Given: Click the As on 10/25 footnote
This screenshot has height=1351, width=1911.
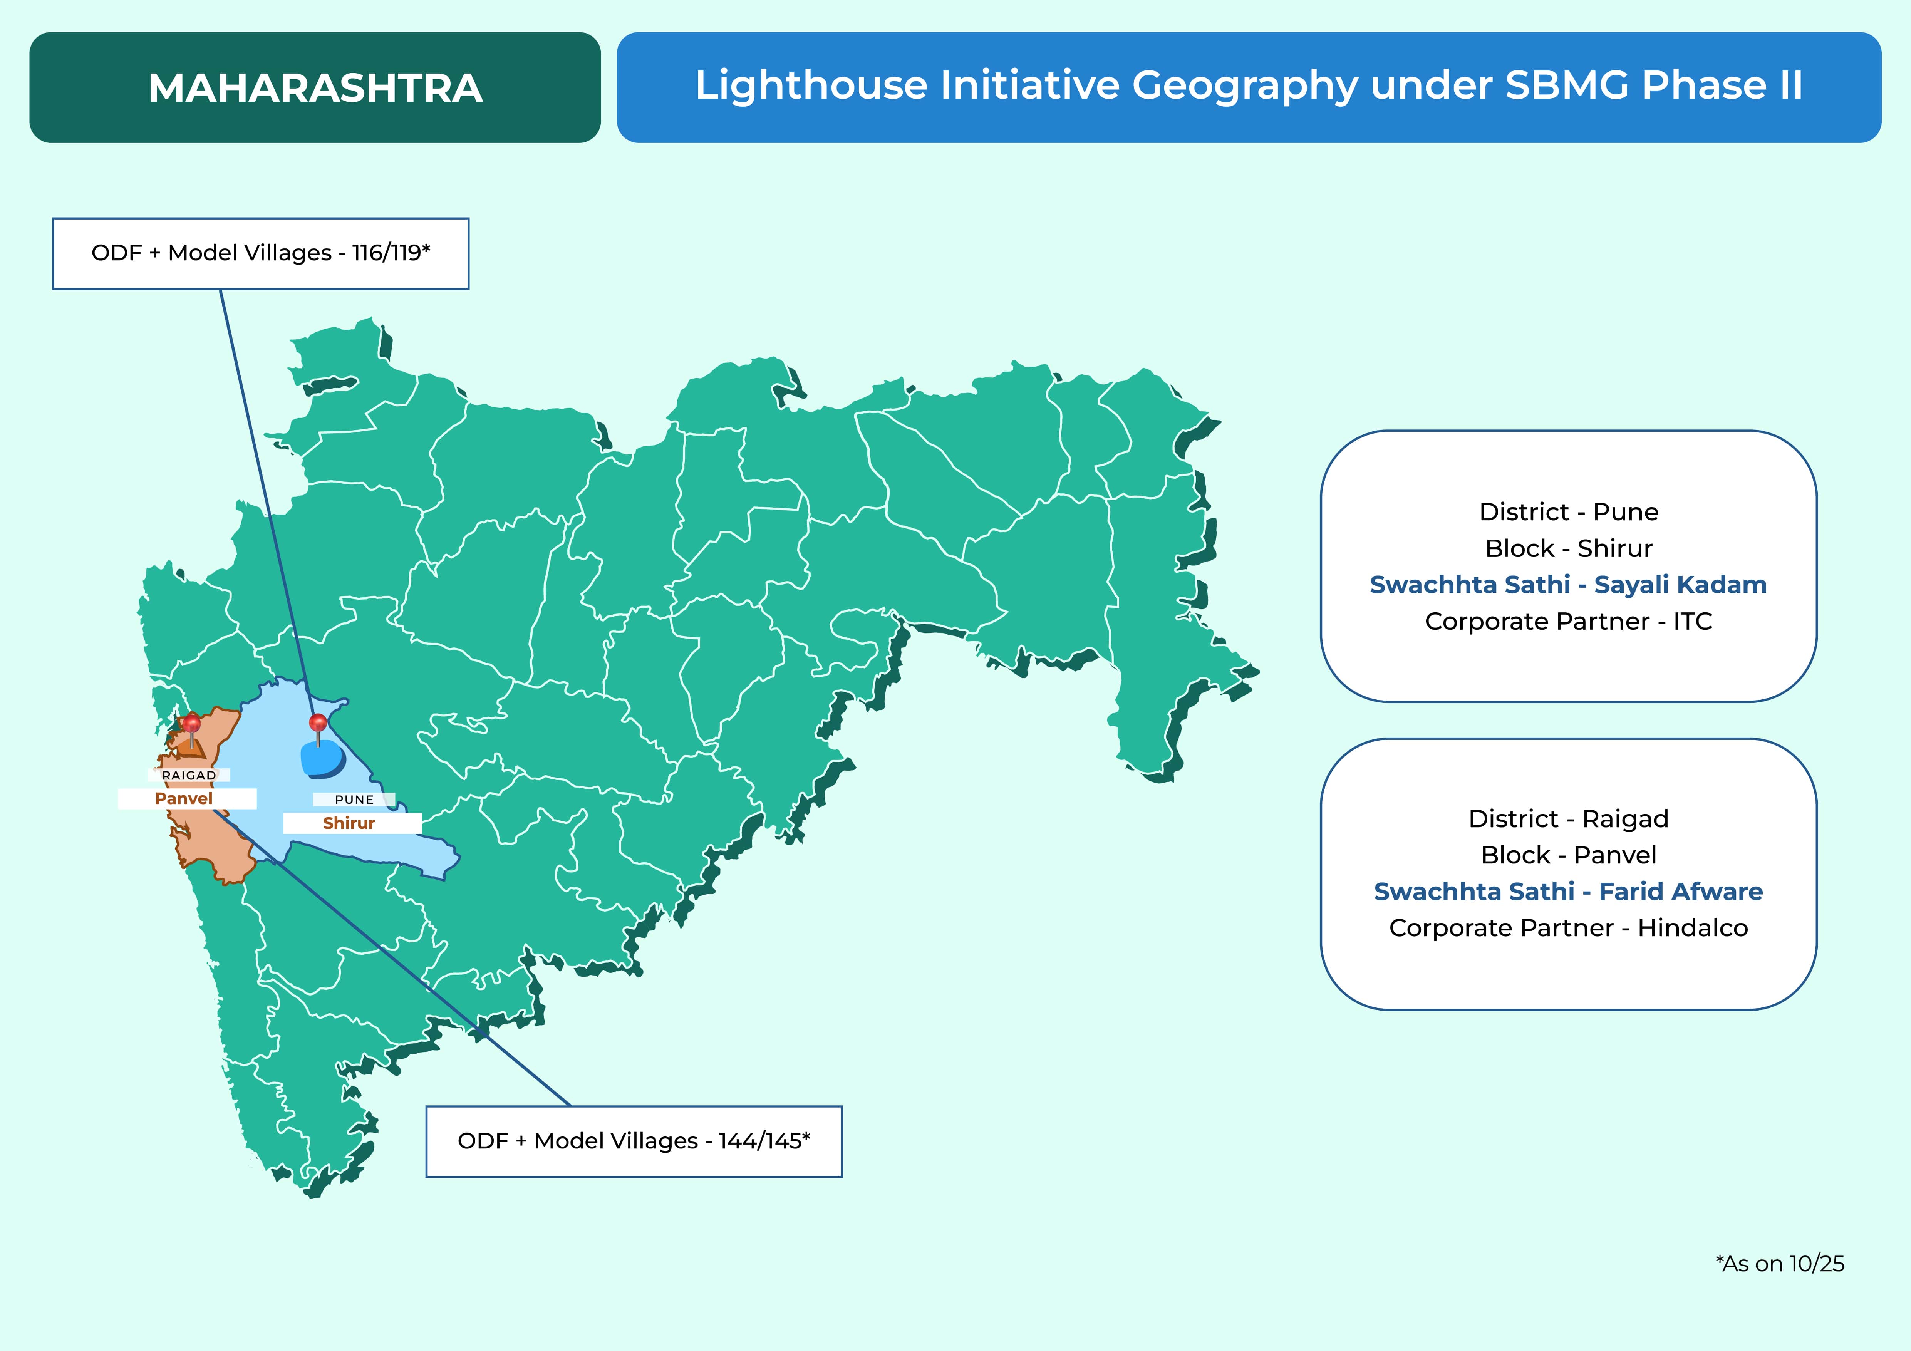Looking at the screenshot, I should click(1780, 1264).
